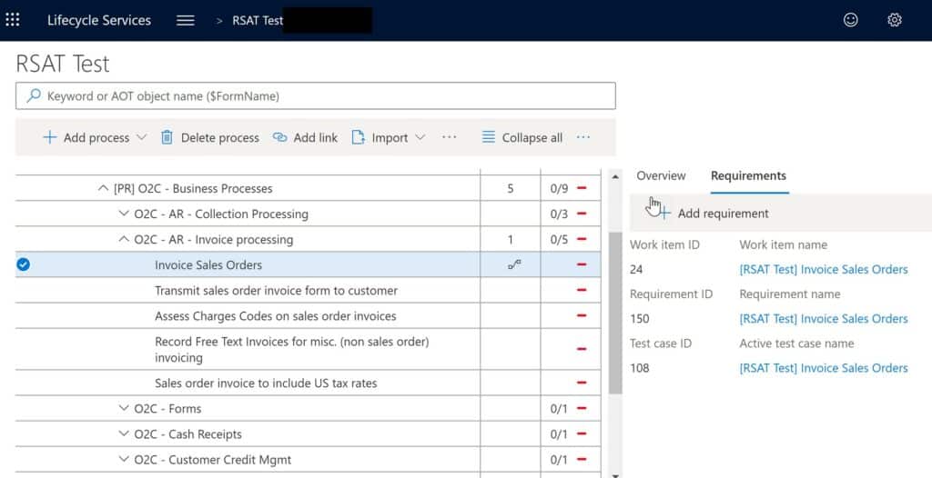Expand the O2C - Forms node
The width and height of the screenshot is (932, 478).
pyautogui.click(x=124, y=409)
